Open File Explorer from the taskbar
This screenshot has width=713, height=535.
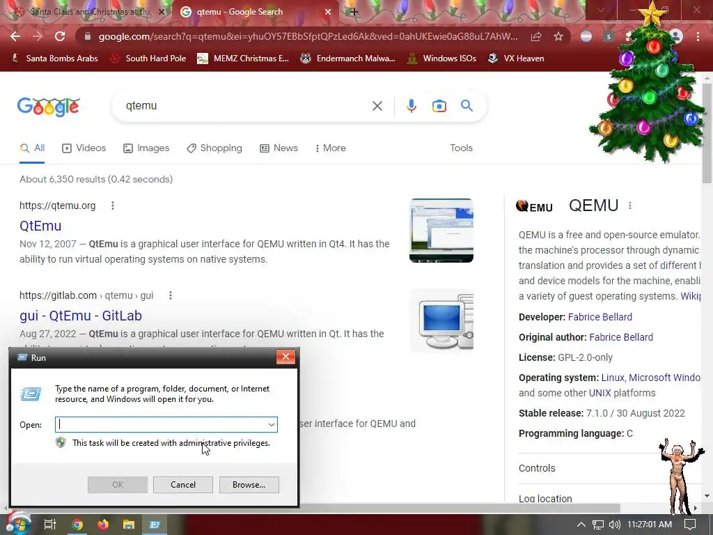(x=129, y=525)
